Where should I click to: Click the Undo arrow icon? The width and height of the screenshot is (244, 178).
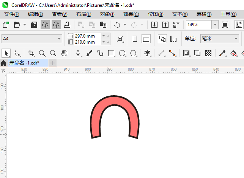point(117,25)
